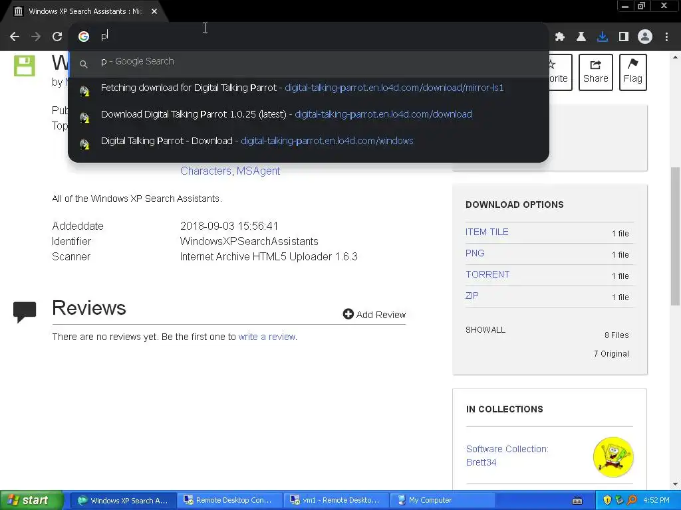Viewport: 681px width, 510px height.
Task: Click SHOW ALL download files
Action: [485, 330]
